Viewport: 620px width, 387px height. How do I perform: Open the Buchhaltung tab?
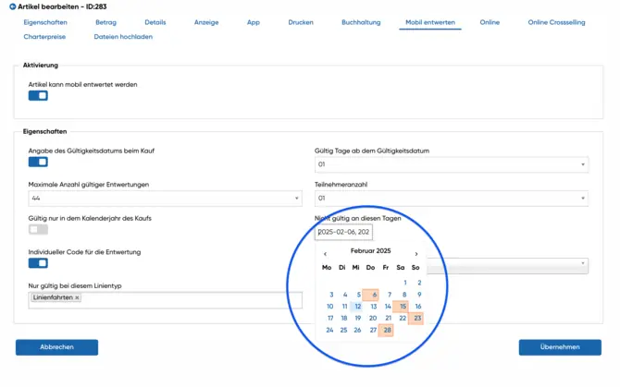click(x=361, y=22)
